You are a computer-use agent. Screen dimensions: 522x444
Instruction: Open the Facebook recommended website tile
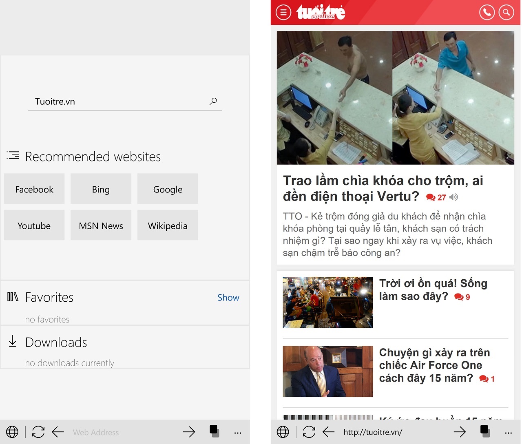click(34, 189)
